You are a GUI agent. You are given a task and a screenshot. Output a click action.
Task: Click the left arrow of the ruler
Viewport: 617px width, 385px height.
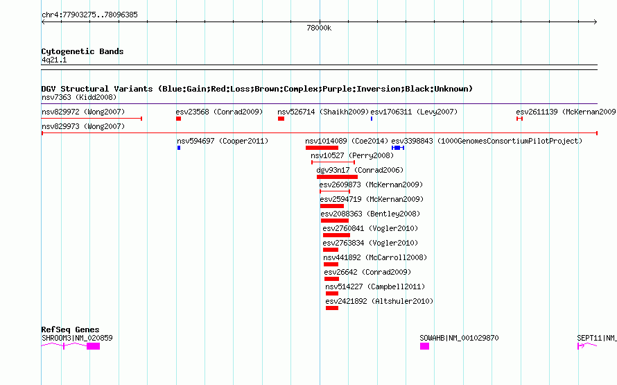[x=43, y=22]
